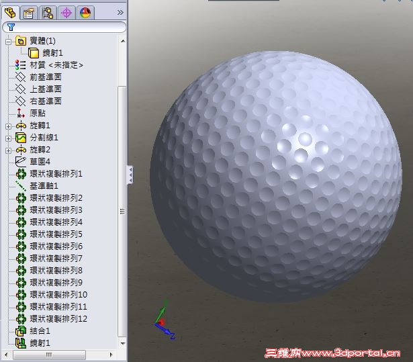Select the 環狀複製排列5 pattern icon
Image resolution: width=413 pixels, height=362 pixels.
point(21,234)
